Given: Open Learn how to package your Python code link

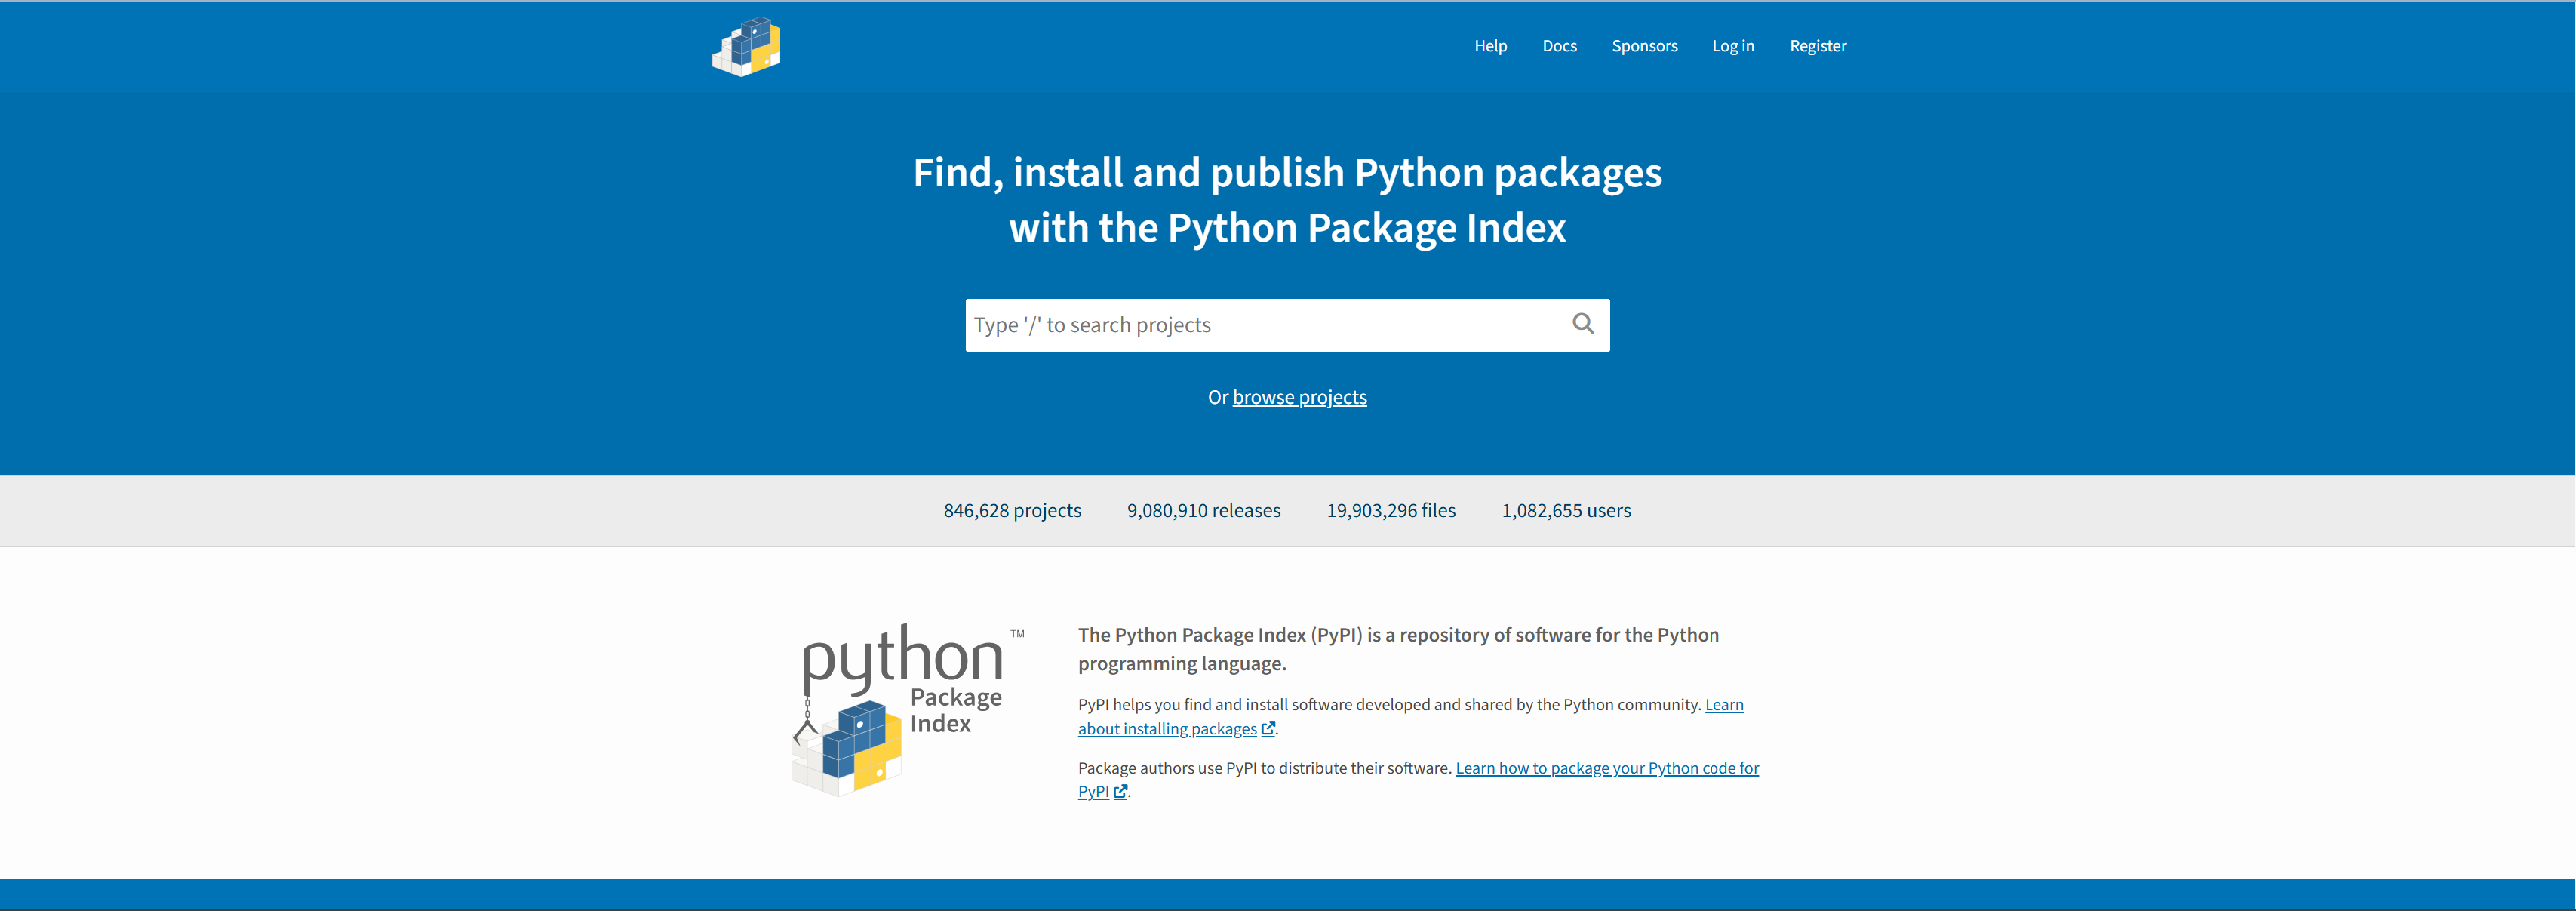Looking at the screenshot, I should [1418, 780].
